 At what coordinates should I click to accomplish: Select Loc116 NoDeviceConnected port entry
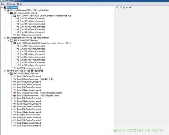click(32, 32)
